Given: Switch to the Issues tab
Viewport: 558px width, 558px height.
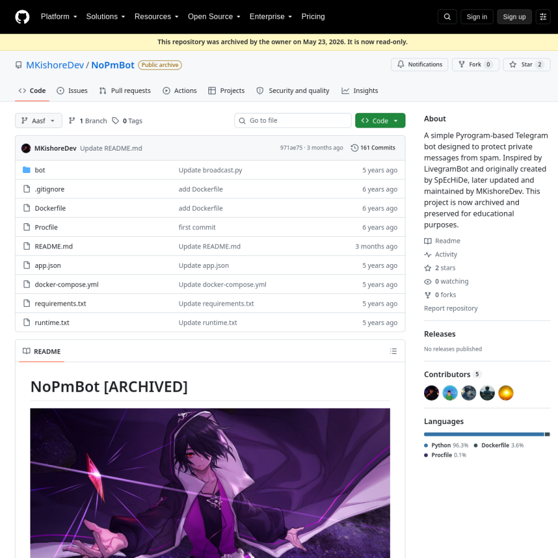Looking at the screenshot, I should [x=73, y=91].
